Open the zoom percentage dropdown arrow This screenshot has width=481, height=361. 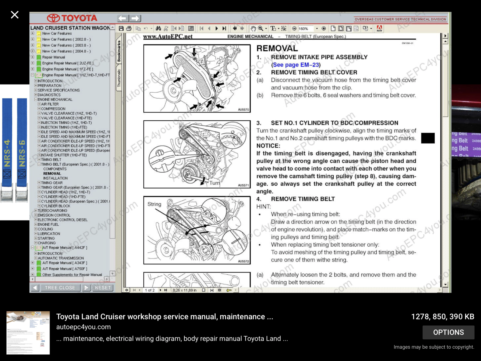coord(317,29)
